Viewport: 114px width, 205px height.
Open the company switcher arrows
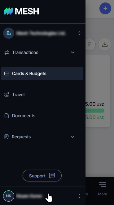click(79, 33)
